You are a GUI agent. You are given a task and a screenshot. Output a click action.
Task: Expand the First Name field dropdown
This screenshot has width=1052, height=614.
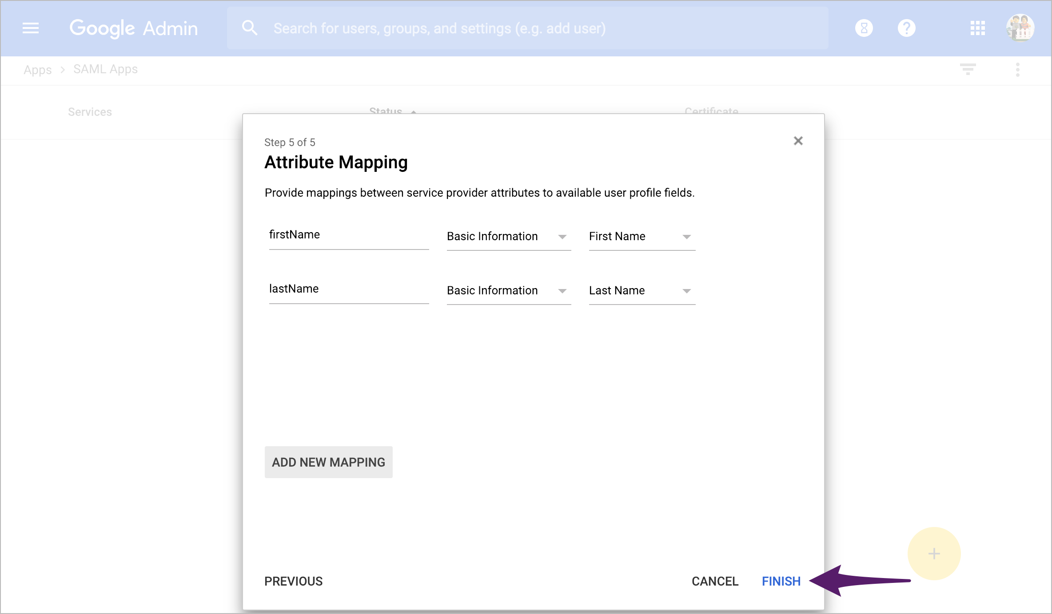point(642,236)
